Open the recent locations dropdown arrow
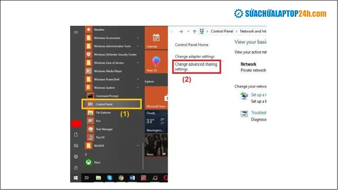The image size is (338, 190). (x=188, y=31)
